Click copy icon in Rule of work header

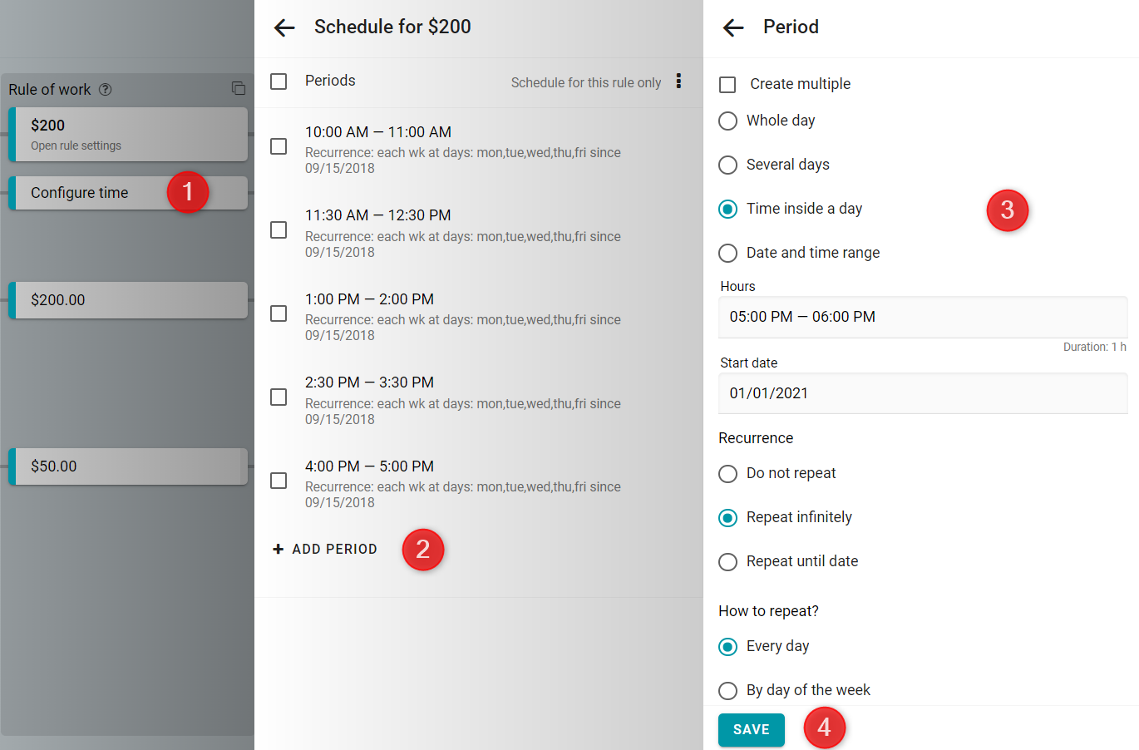pyautogui.click(x=238, y=88)
